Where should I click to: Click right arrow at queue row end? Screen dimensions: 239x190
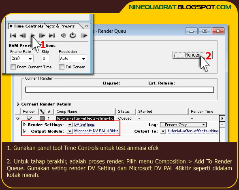[222, 118]
